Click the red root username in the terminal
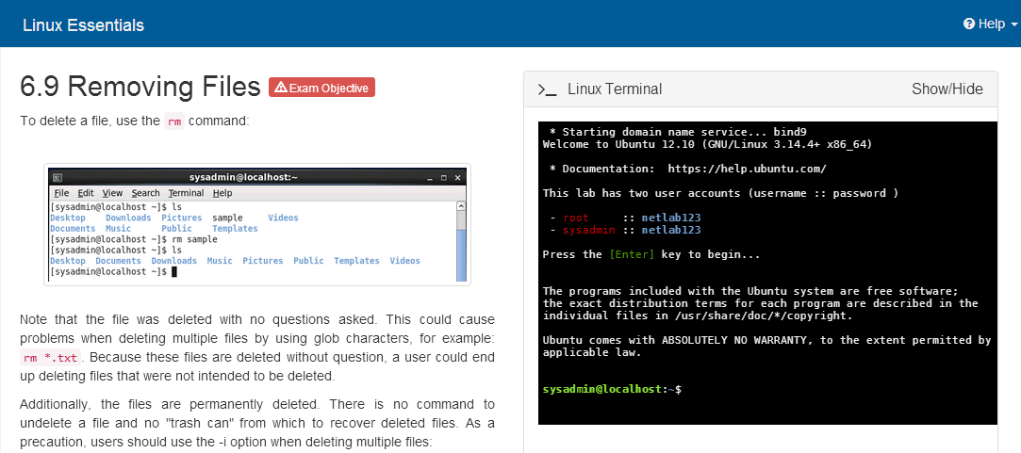Viewport: 1021px width, 453px height. click(x=576, y=218)
